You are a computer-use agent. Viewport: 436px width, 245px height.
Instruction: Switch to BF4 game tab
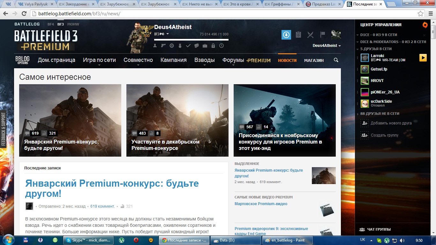click(51, 24)
